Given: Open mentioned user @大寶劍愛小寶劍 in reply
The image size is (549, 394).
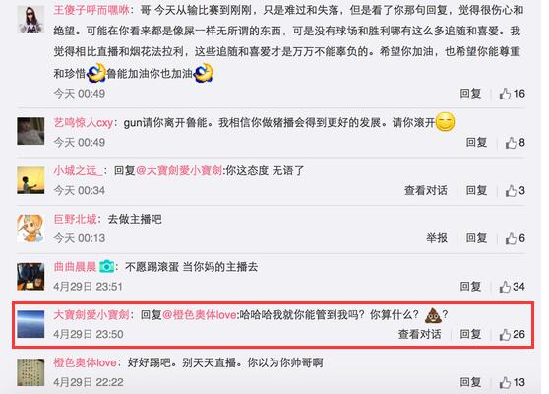Looking at the screenshot, I should pyautogui.click(x=179, y=171).
